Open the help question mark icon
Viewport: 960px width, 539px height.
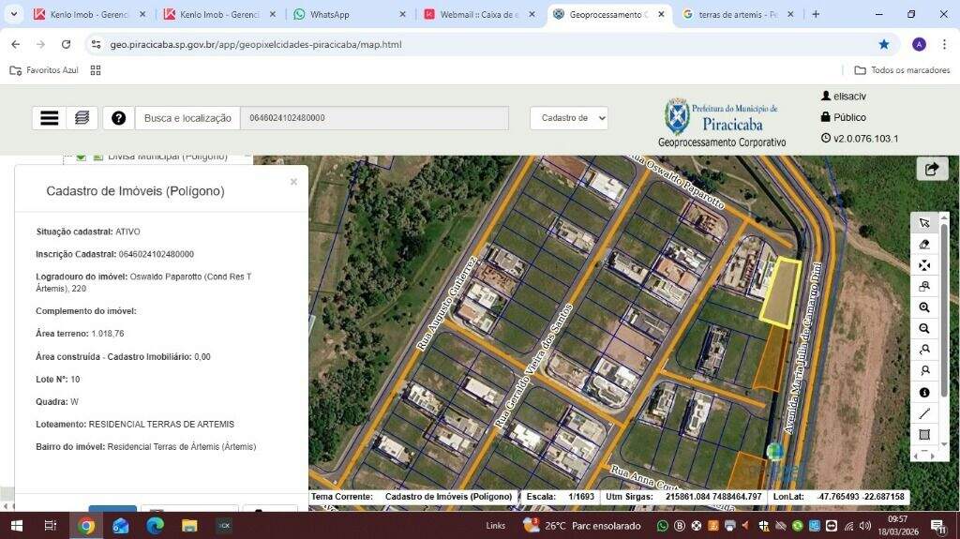119,118
